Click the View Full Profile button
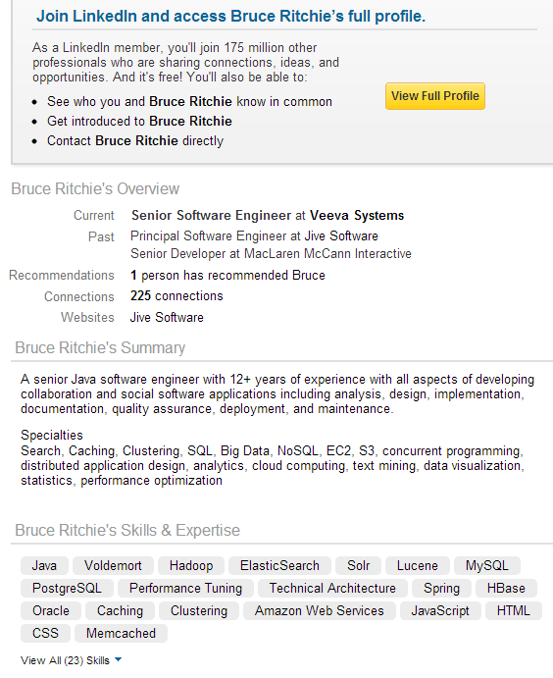The height and width of the screenshot is (678, 553). point(435,96)
